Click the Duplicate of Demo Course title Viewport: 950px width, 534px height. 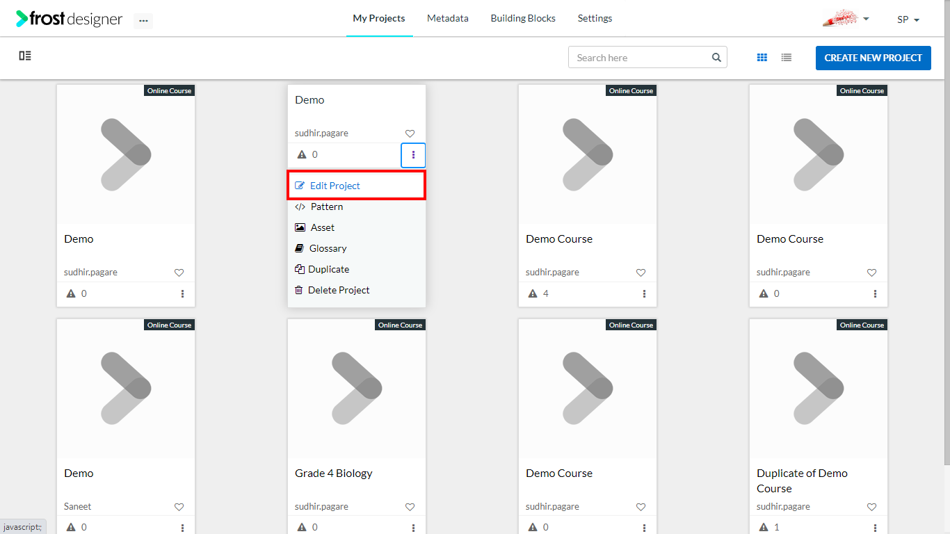coord(802,480)
